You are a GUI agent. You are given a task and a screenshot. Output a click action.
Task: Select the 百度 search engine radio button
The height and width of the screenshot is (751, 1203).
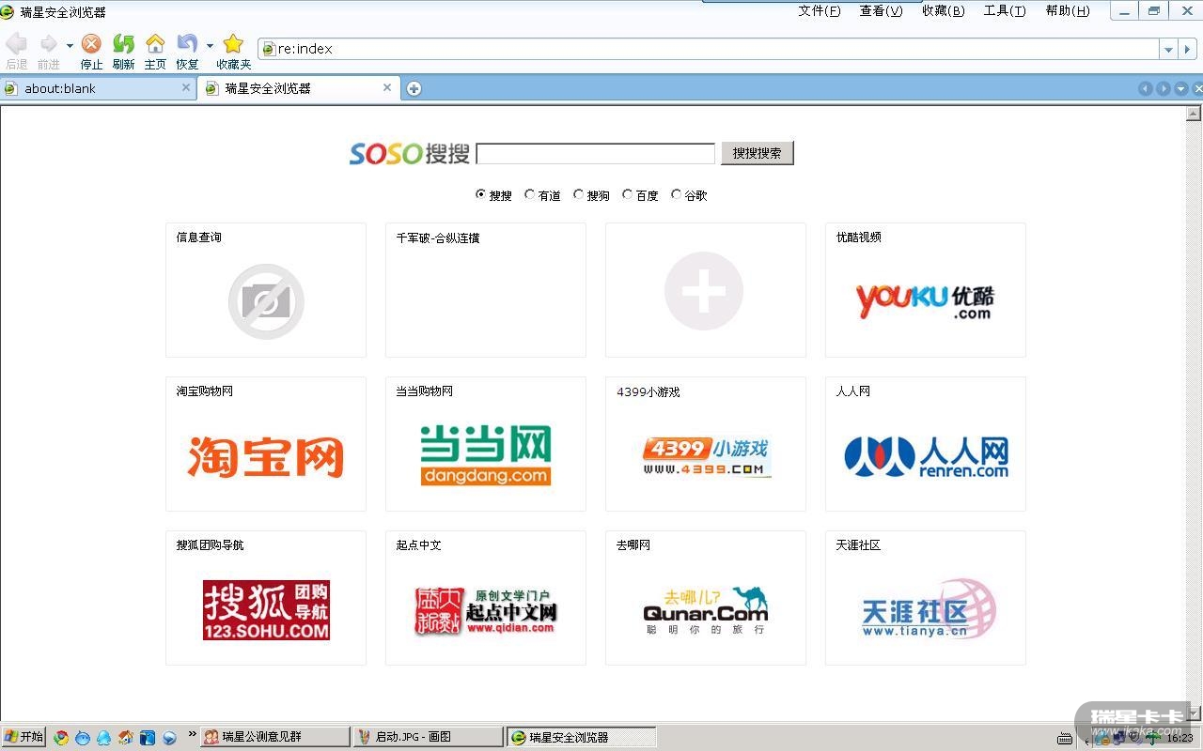628,194
